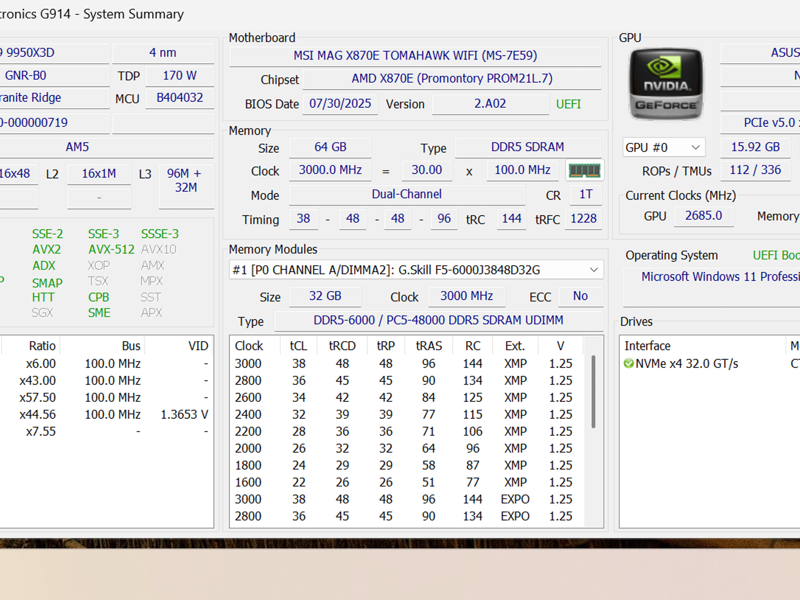Click the AMD X870E chipset field
This screenshot has width=800, height=600.
click(452, 79)
